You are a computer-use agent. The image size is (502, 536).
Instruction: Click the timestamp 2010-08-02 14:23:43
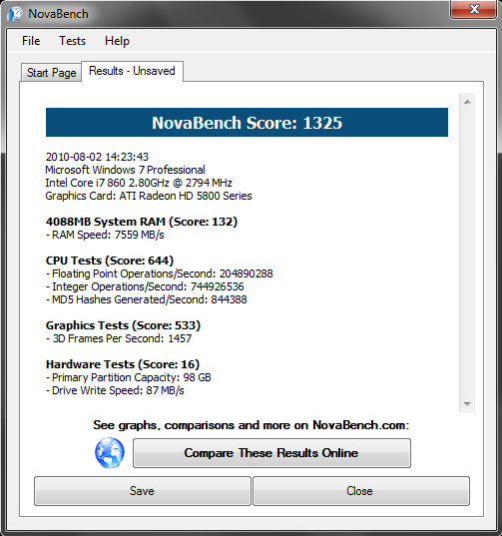click(97, 157)
